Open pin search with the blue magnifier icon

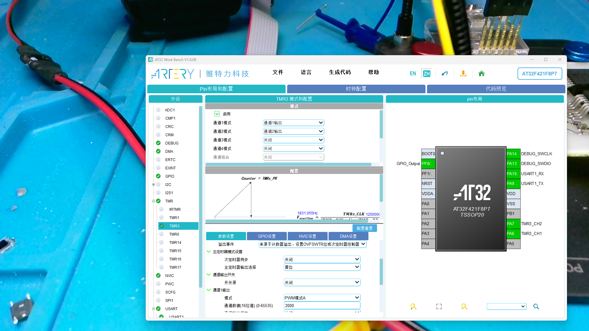(536, 306)
